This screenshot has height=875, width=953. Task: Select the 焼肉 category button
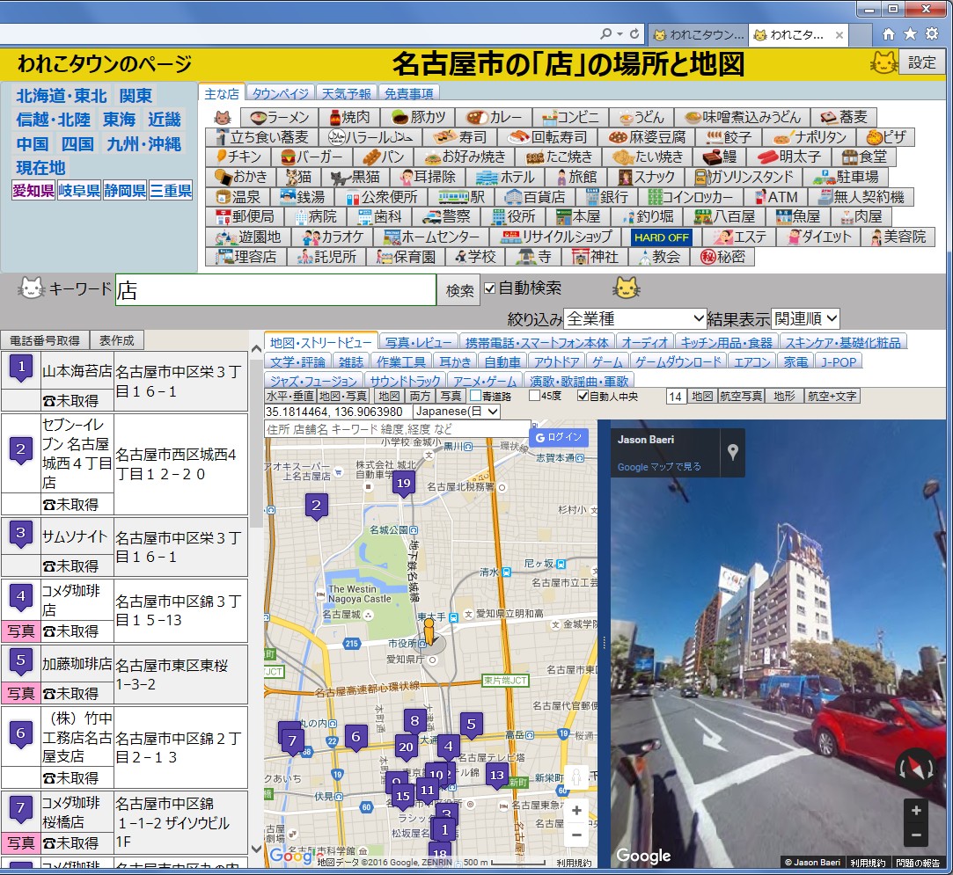[349, 117]
